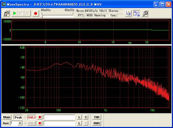Image resolution: width=173 pixels, height=128 pixels.
Task: Record the OVL2 overlay with the red dot
Action: 40,123
